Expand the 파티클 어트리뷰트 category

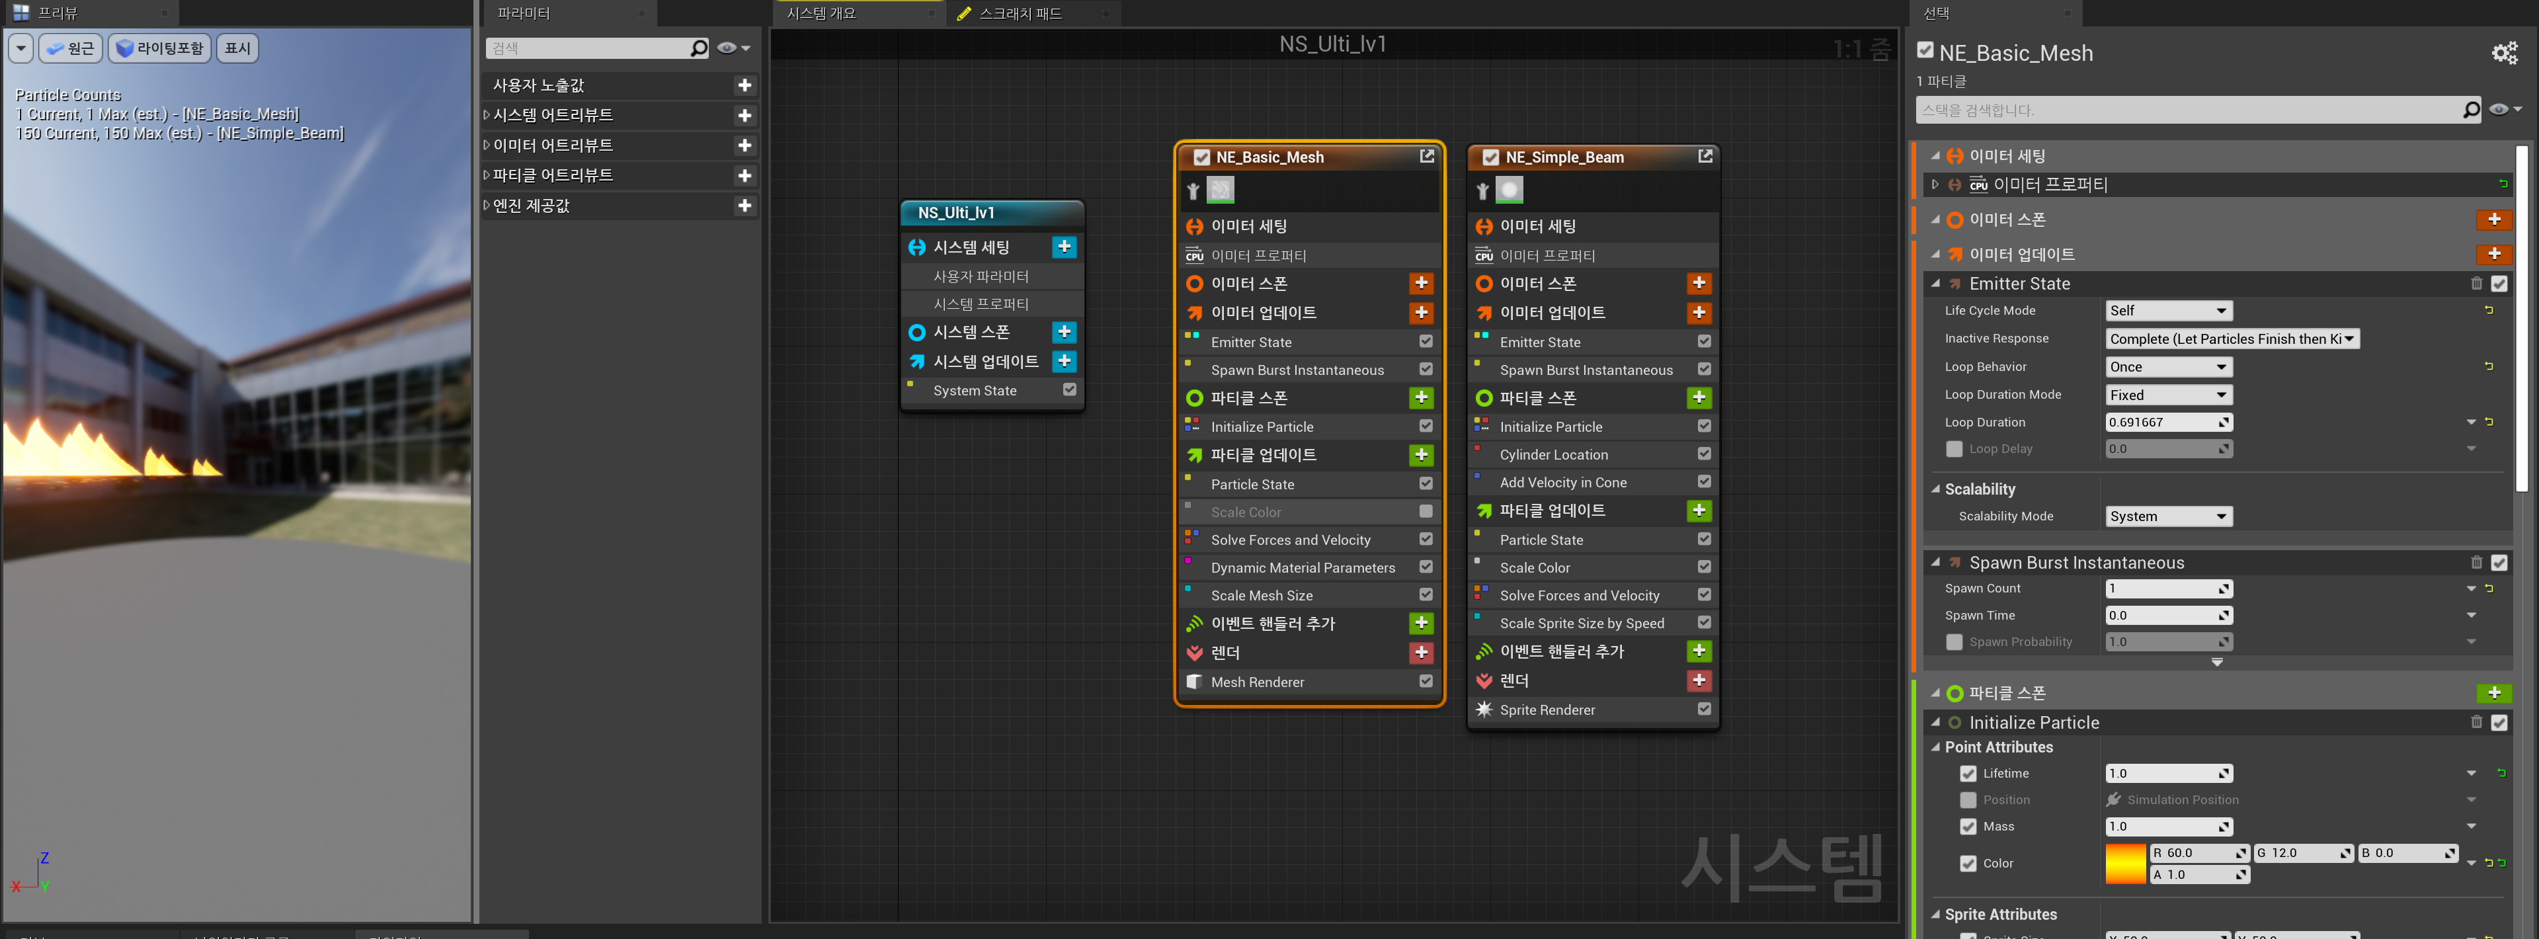point(487,175)
